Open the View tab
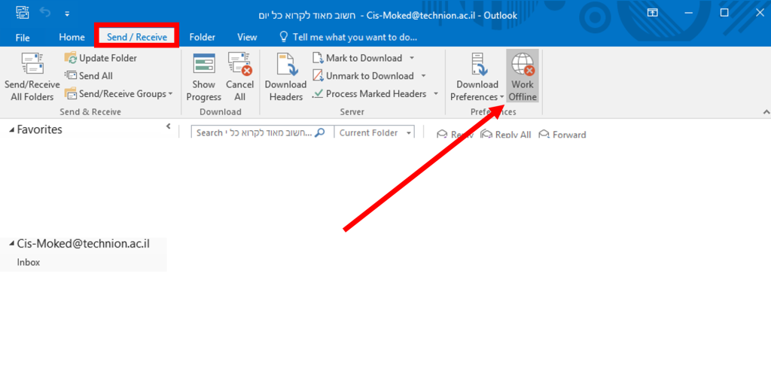The image size is (771, 371). pyautogui.click(x=247, y=37)
